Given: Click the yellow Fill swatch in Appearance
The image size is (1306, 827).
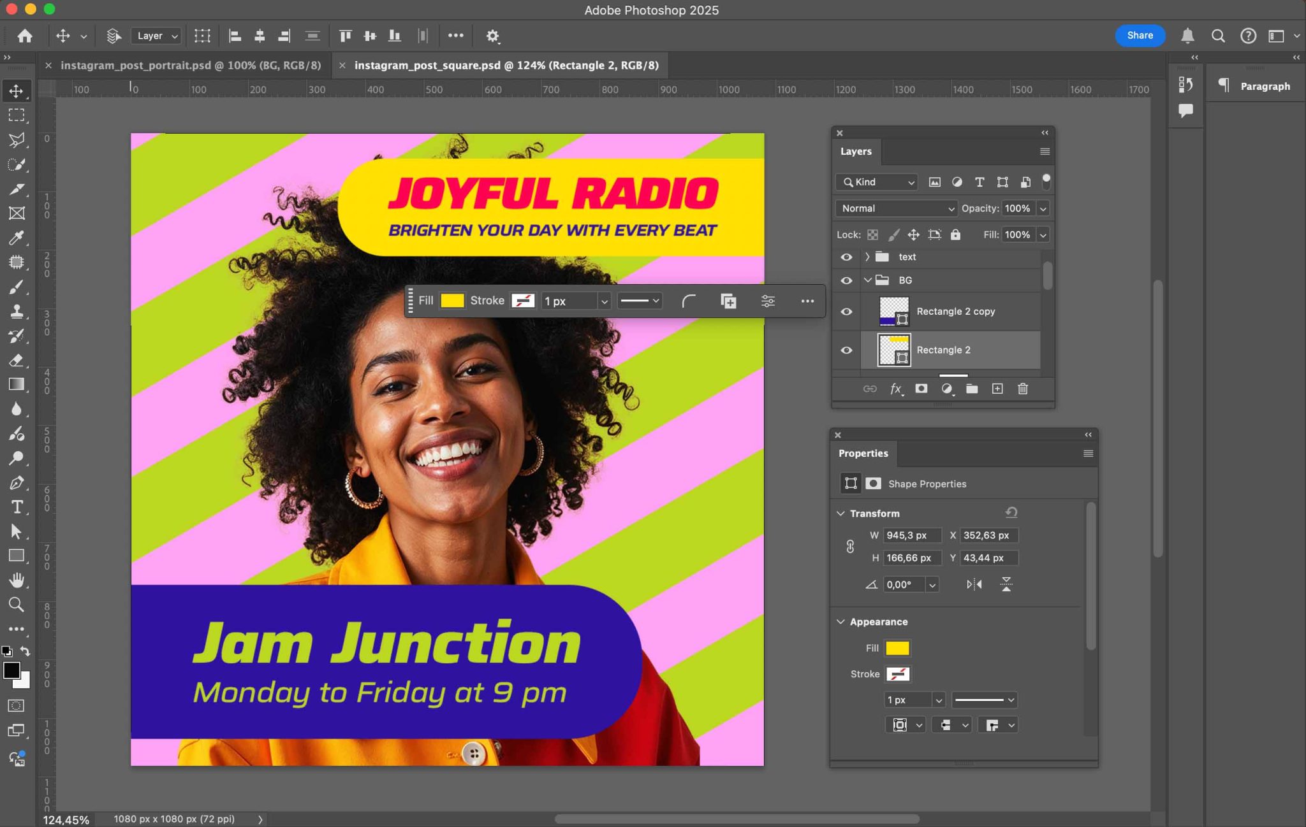Looking at the screenshot, I should click(899, 648).
